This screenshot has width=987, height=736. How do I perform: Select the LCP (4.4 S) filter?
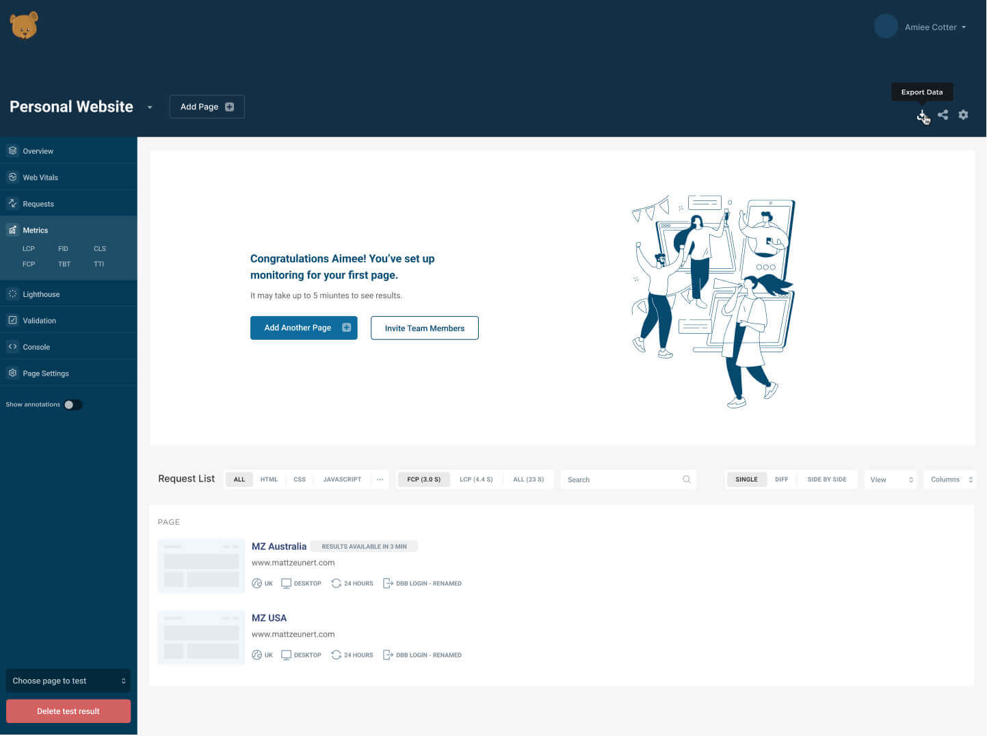(x=476, y=479)
